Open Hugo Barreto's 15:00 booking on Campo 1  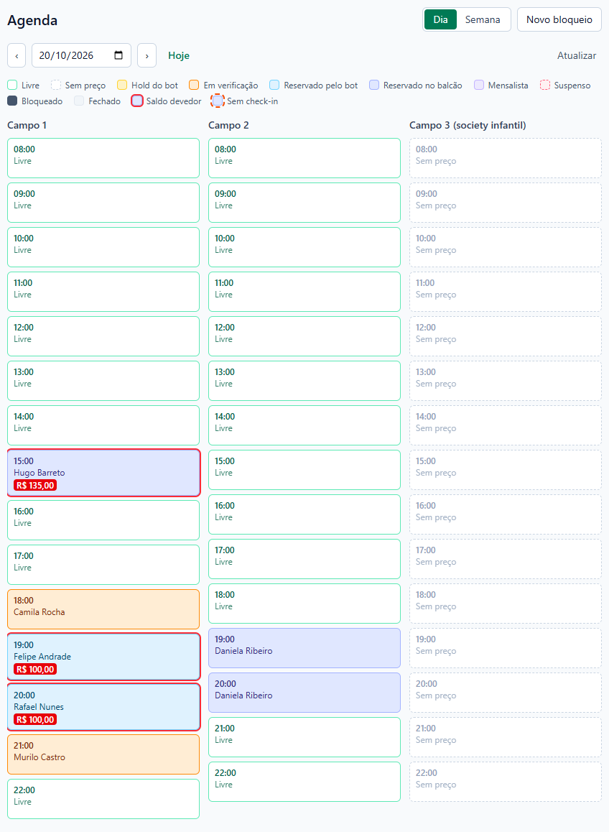103,473
